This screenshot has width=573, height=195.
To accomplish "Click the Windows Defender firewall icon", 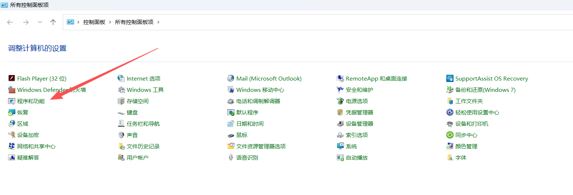I will pos(12,90).
